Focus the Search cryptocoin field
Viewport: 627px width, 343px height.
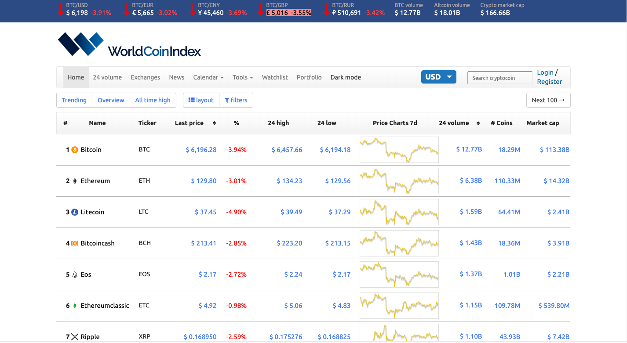(500, 78)
